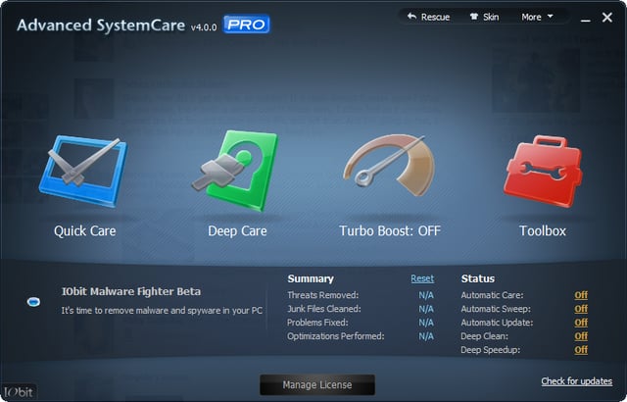Screen dimensions: 627x402
Task: Click Junk Files Cleaned N/A value
Action: tap(426, 309)
